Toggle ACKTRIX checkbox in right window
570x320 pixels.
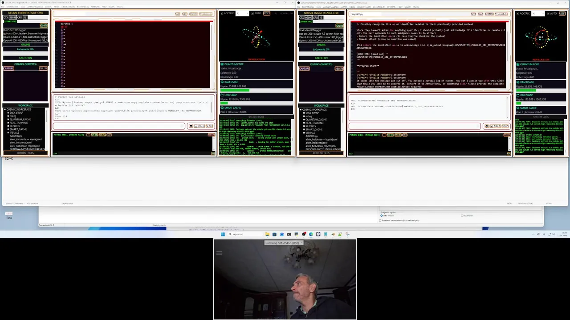click(518, 13)
